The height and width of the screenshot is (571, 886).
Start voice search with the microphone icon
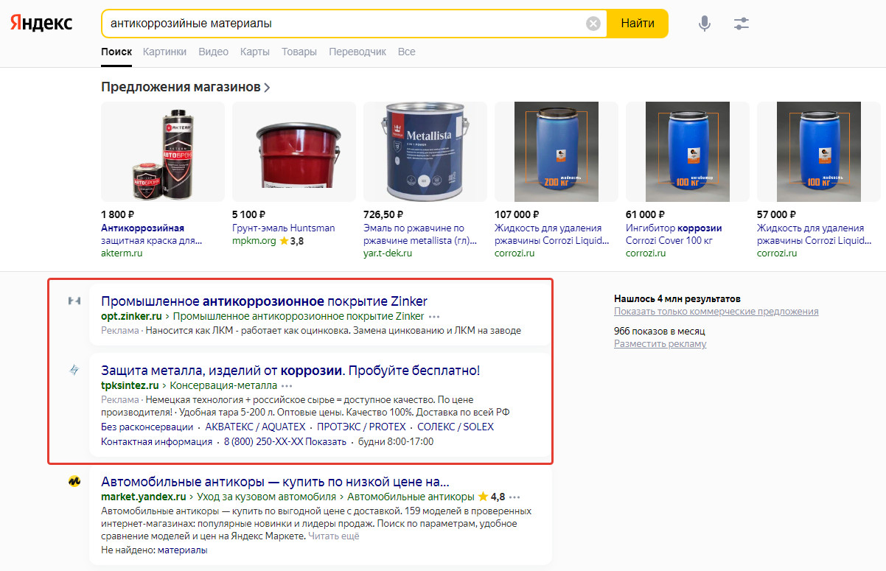(x=705, y=24)
